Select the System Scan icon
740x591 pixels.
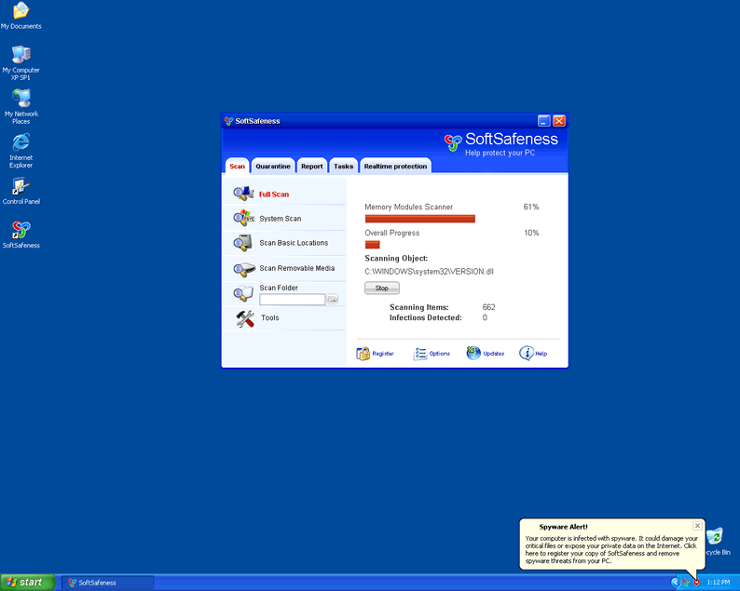coord(243,218)
